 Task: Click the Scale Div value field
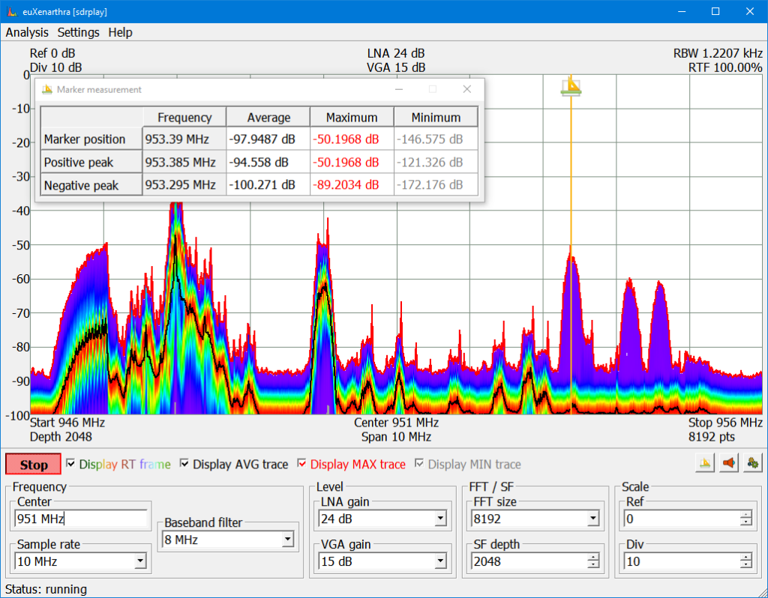click(682, 561)
